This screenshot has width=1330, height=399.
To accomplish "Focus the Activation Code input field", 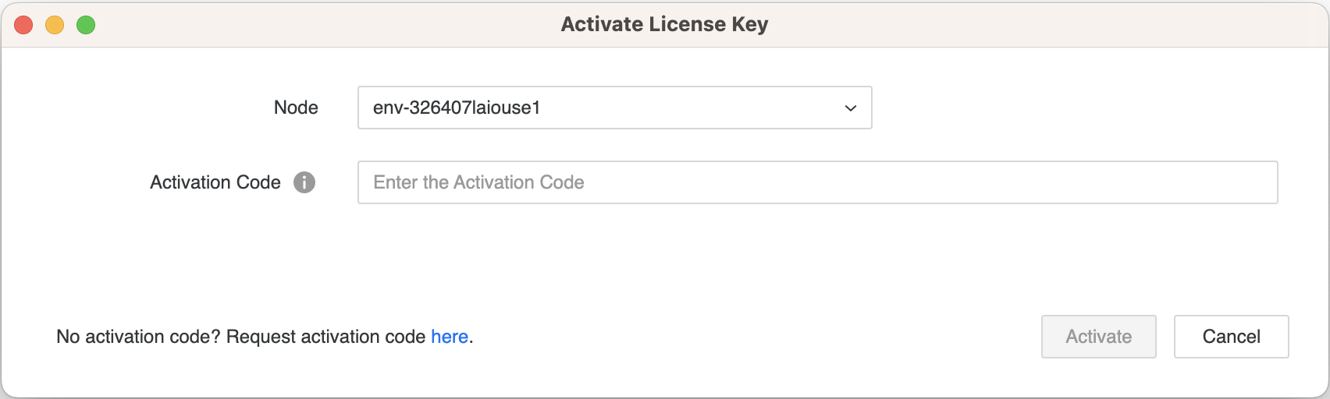I will click(x=817, y=182).
